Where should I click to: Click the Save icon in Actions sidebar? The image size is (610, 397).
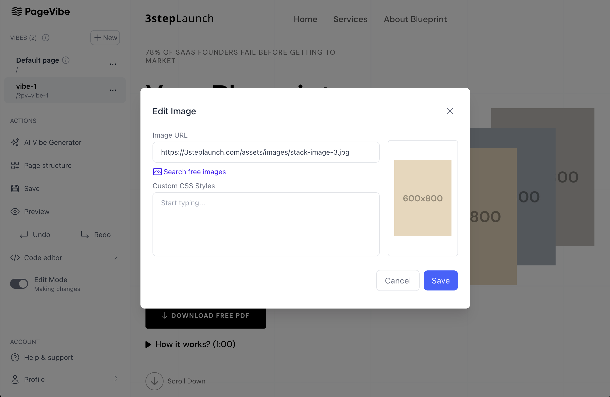[x=15, y=188]
